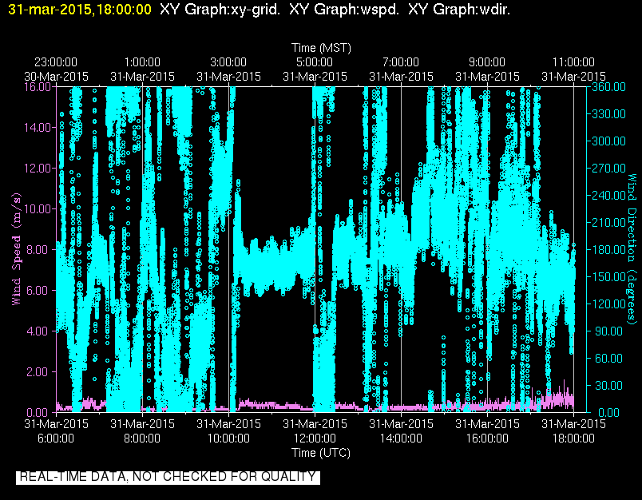Click the 90.00 wind direction tick label
Screen dimensions: 642x500
[x=607, y=331]
